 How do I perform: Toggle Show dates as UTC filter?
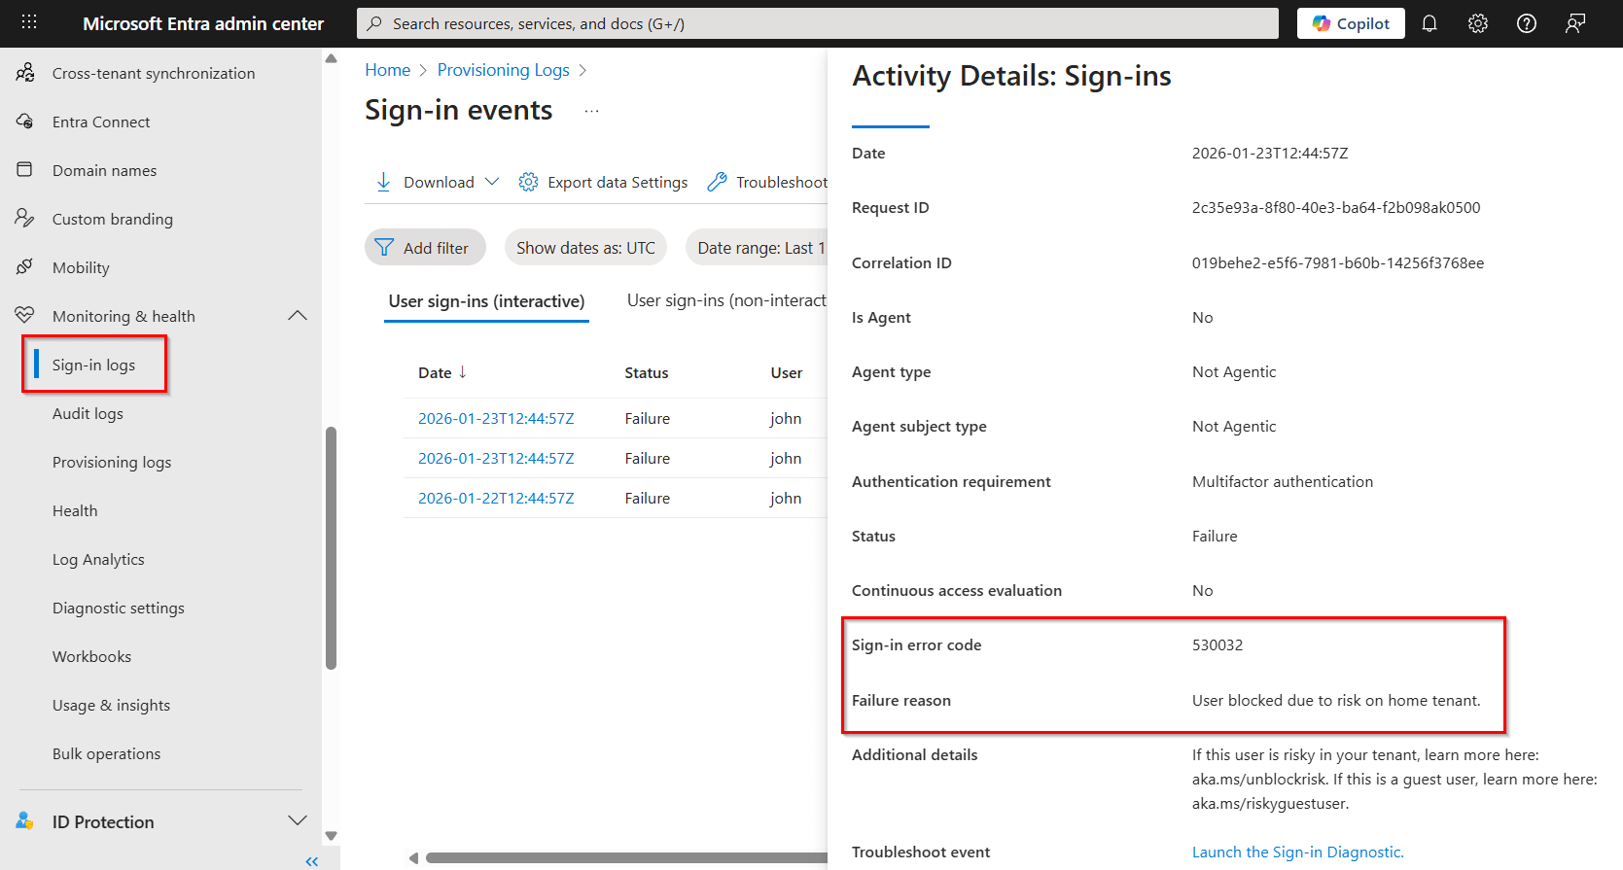(x=585, y=248)
